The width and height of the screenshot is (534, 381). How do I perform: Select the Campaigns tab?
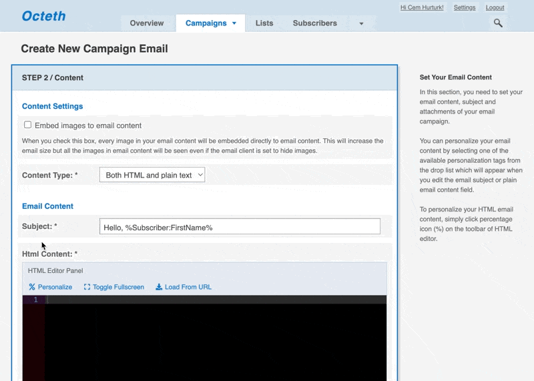206,23
